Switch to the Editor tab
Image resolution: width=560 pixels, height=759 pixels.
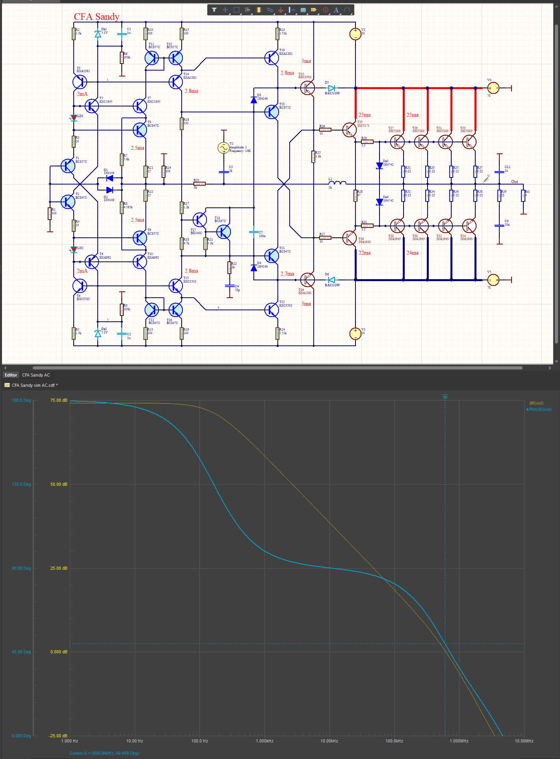coord(11,375)
